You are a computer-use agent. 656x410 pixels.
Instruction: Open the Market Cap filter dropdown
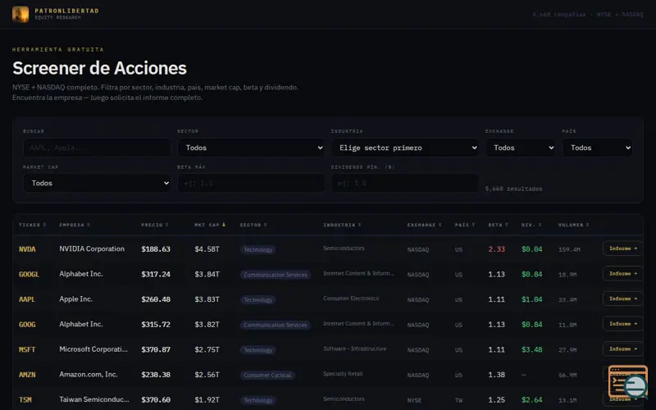tap(97, 183)
